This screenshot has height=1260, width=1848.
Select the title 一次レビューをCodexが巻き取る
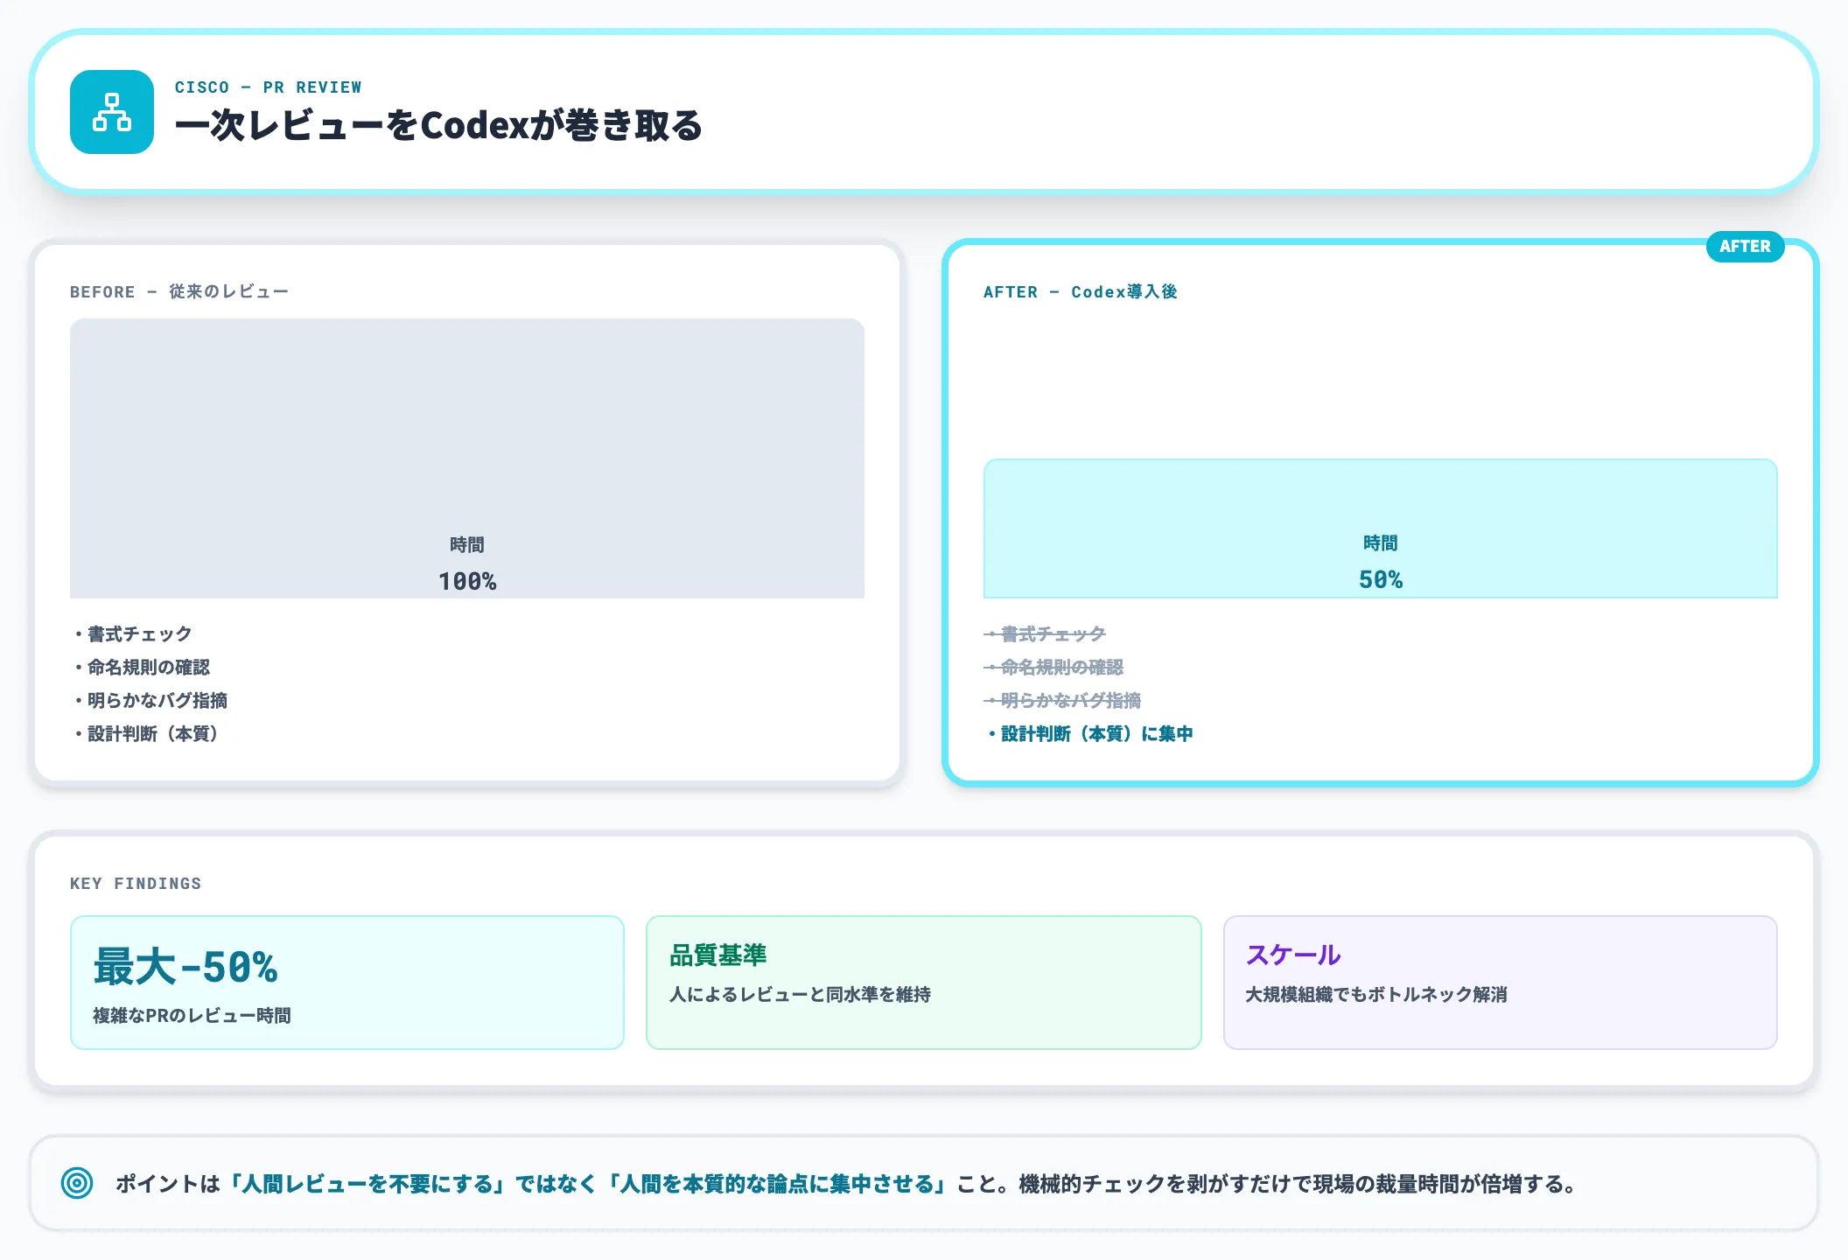coord(439,126)
